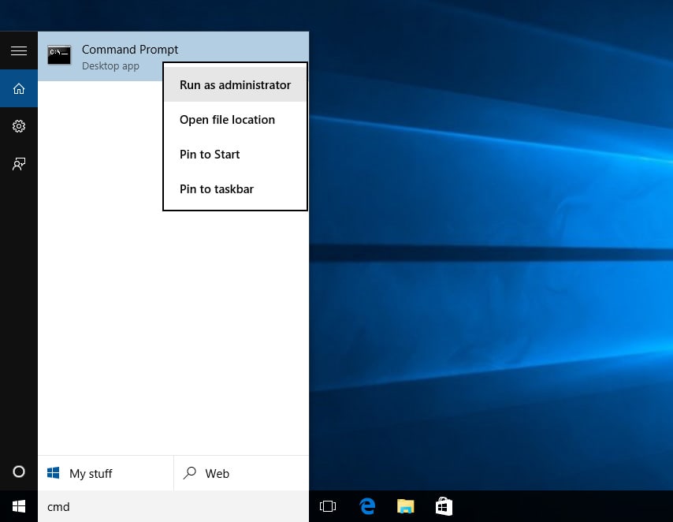Image resolution: width=673 pixels, height=522 pixels.
Task: Open the Settings gear in the sidebar
Action: tap(19, 126)
